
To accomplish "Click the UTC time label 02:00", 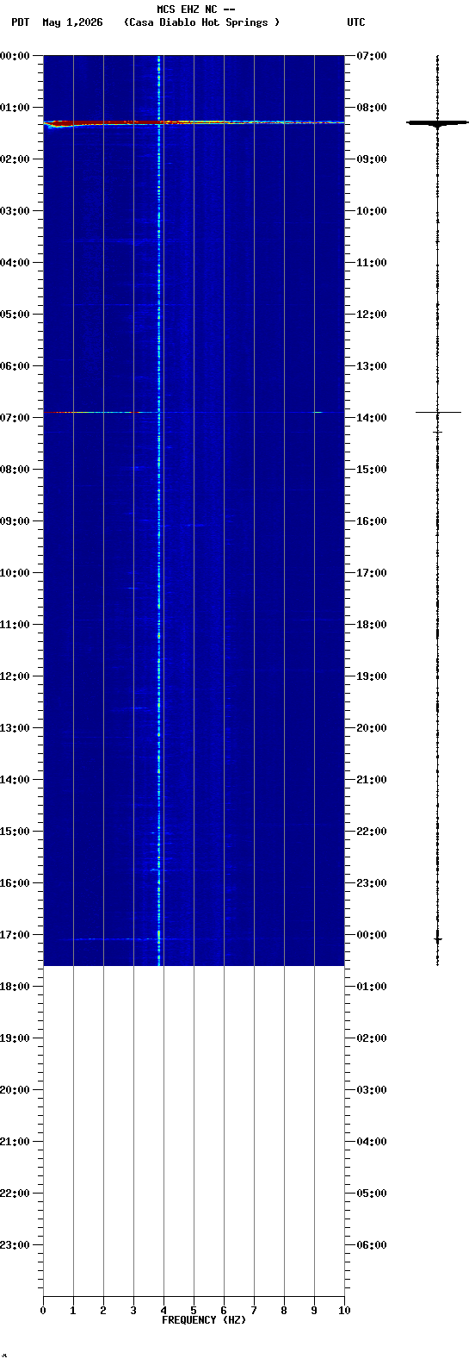I will coord(372,1038).
